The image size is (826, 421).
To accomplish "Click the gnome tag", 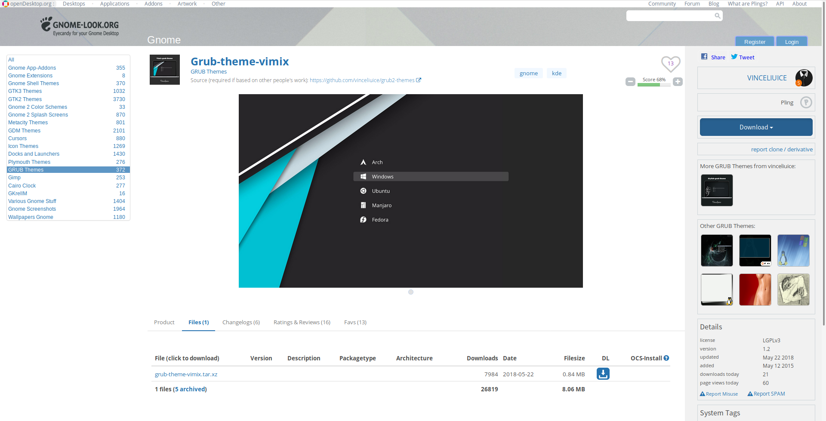I will (528, 73).
